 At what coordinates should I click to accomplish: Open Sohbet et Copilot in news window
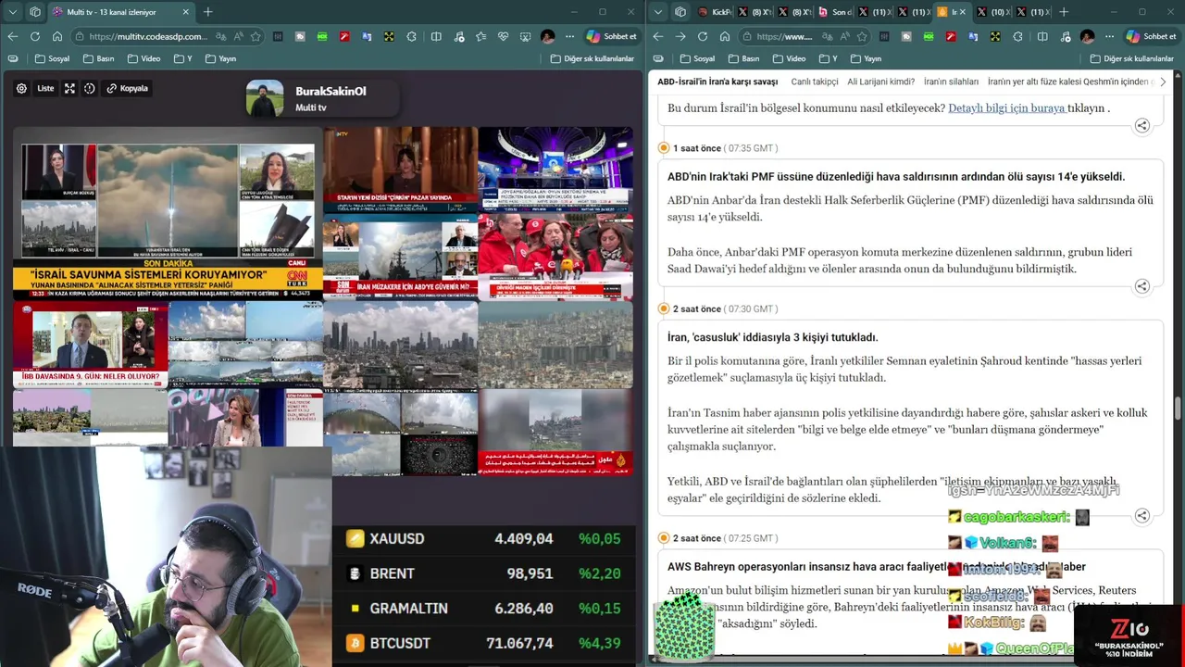tap(1151, 36)
